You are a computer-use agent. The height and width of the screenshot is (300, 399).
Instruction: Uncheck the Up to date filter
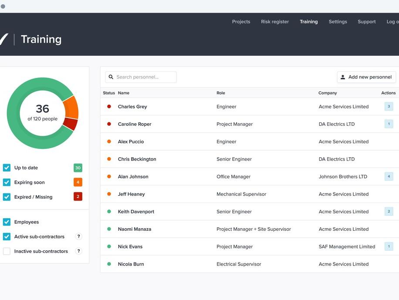[7, 168]
